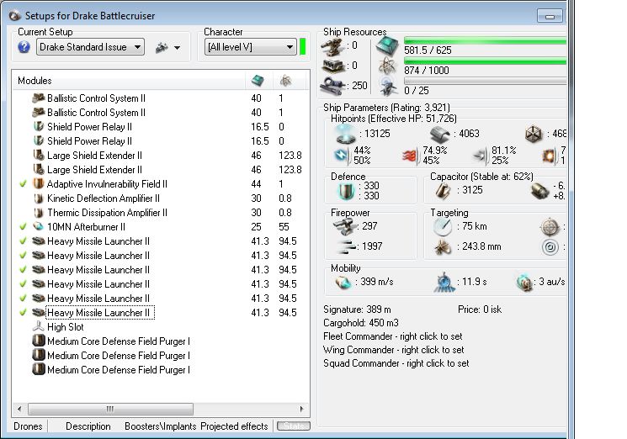Click the thermal resistance flame icon
The width and height of the screenshot is (627, 439).
[x=410, y=156]
